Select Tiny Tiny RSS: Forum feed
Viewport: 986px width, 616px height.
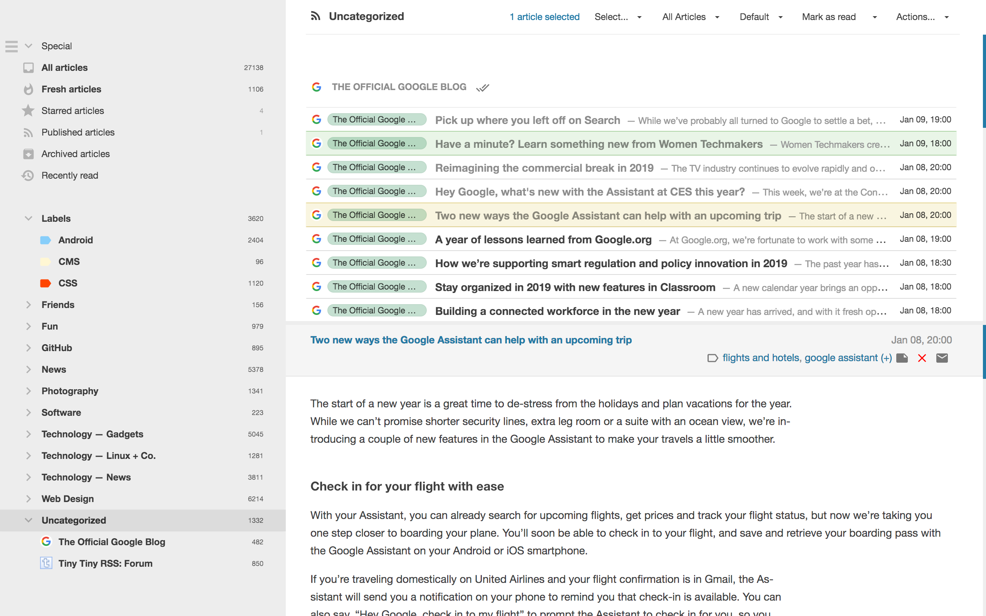coord(105,563)
